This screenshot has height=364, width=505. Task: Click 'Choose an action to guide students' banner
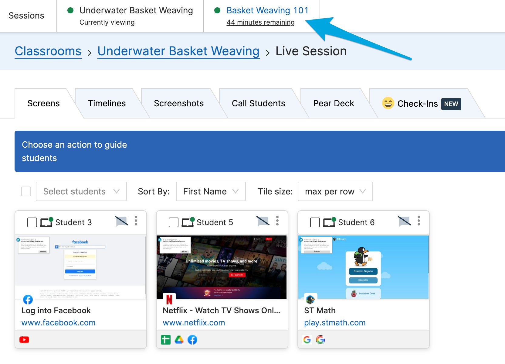[x=260, y=151]
